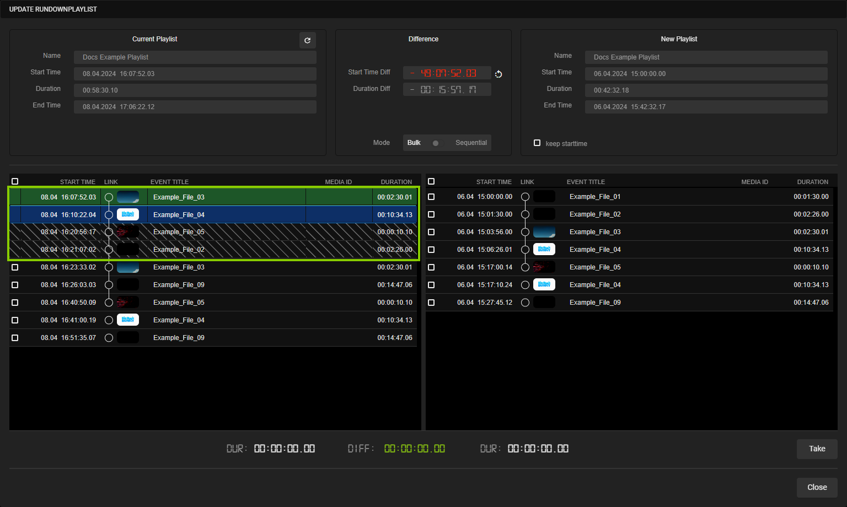Screen dimensions: 847x507
Task: Click link circle of 06.04 15:00:00.00 row
Action: 525,197
